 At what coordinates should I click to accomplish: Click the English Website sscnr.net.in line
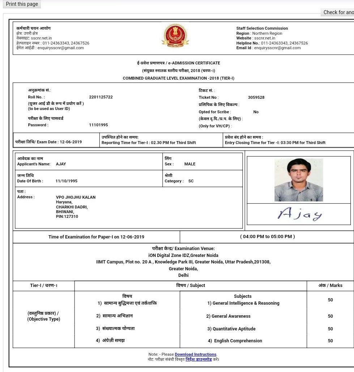pyautogui.click(x=256, y=38)
